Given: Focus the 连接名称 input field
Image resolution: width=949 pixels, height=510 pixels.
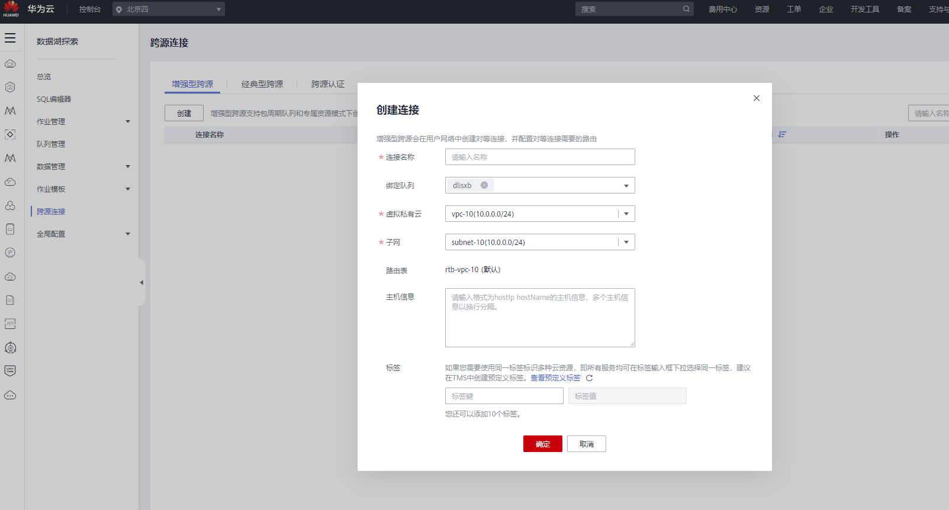Looking at the screenshot, I should click(x=540, y=157).
